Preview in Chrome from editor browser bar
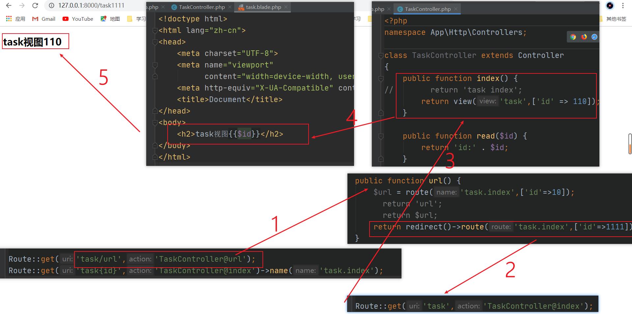 click(x=573, y=37)
